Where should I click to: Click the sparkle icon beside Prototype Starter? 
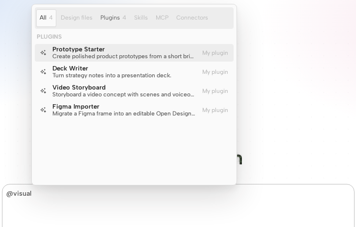pyautogui.click(x=44, y=53)
